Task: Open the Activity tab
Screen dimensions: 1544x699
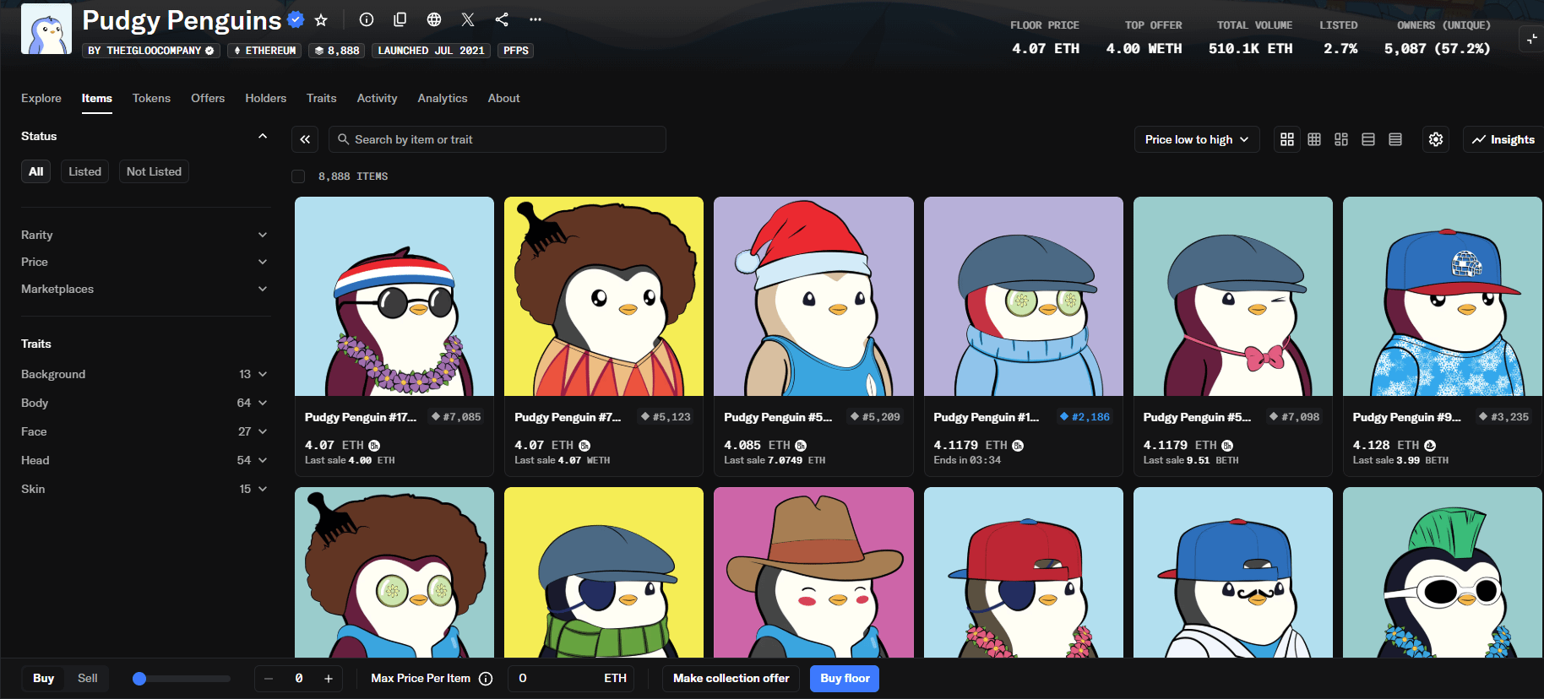Action: 377,98
